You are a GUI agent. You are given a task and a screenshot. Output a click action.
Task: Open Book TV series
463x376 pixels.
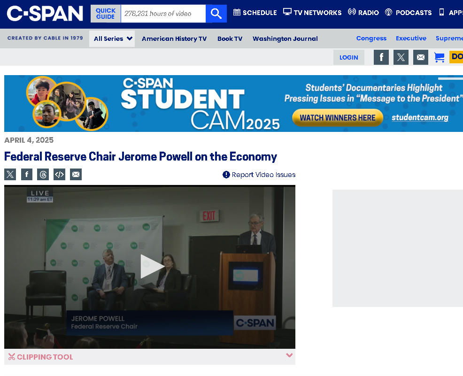tap(230, 38)
